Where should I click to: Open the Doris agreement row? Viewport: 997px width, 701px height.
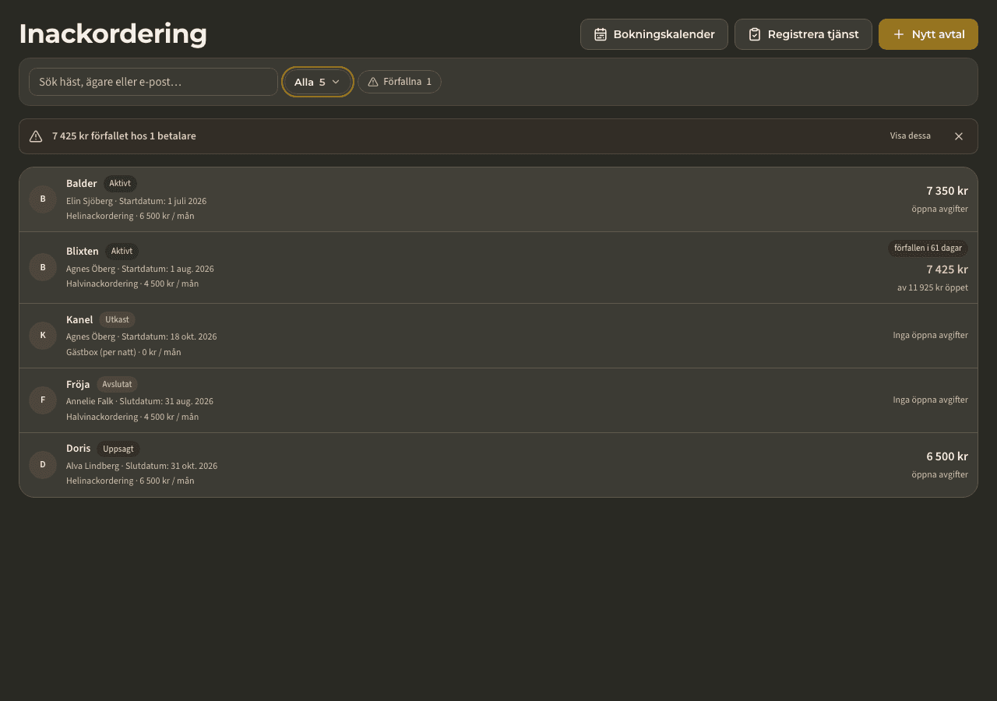point(498,465)
